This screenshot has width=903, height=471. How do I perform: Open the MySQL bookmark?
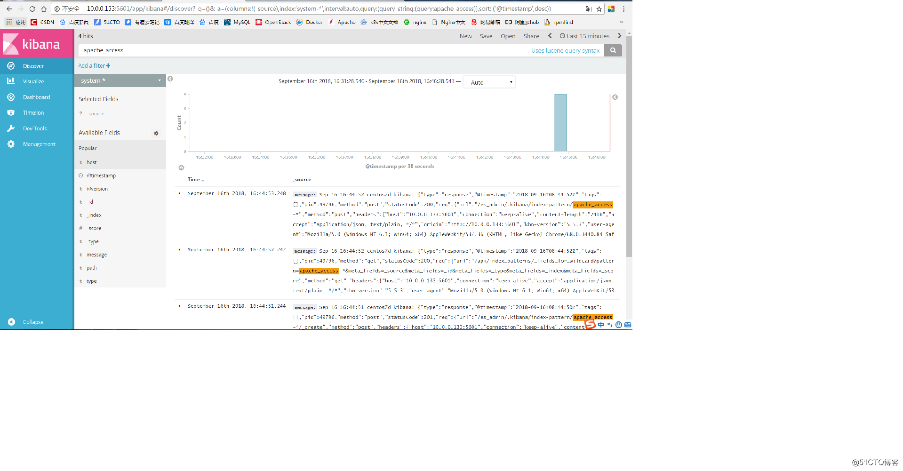(237, 22)
